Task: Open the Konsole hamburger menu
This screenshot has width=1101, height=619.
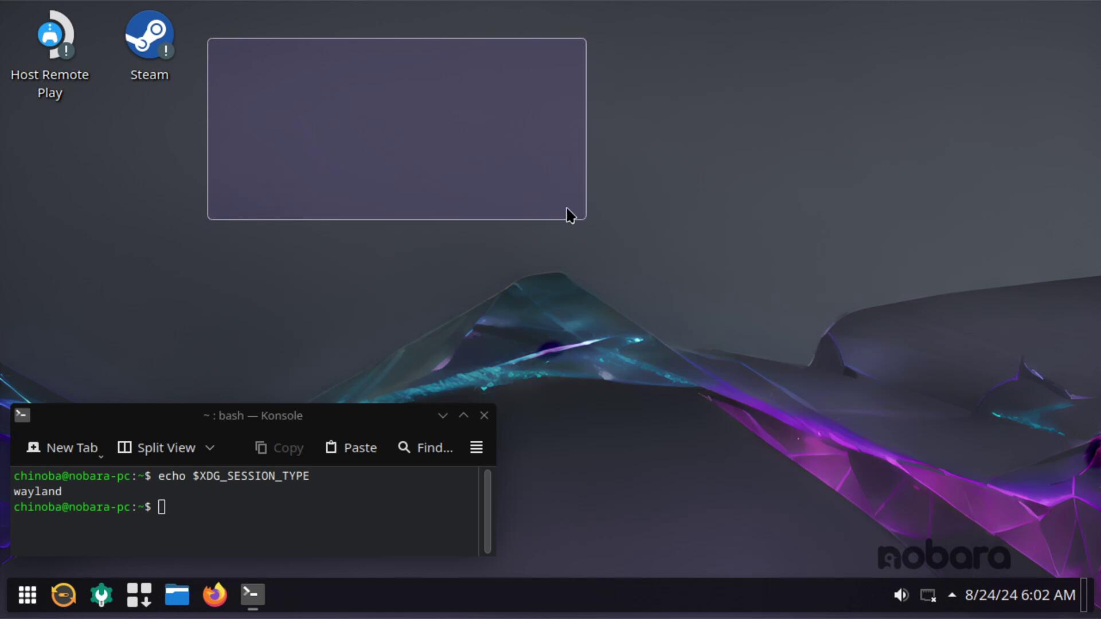Action: 477,448
